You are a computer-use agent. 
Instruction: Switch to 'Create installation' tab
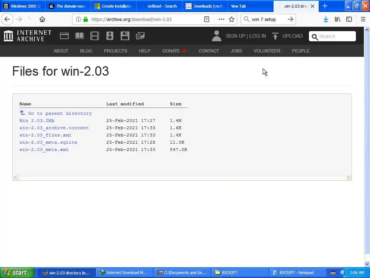114,6
